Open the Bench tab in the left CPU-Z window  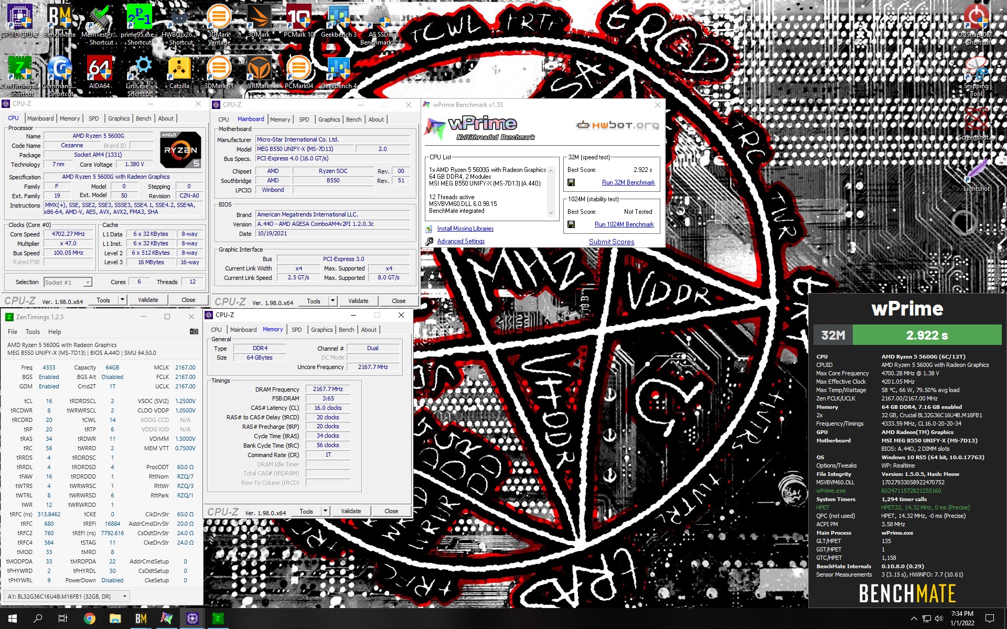pyautogui.click(x=143, y=118)
